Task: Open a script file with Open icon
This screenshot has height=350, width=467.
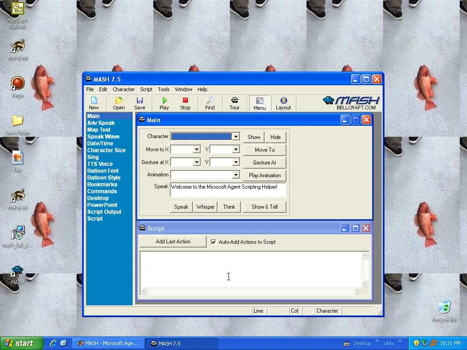Action: point(119,103)
